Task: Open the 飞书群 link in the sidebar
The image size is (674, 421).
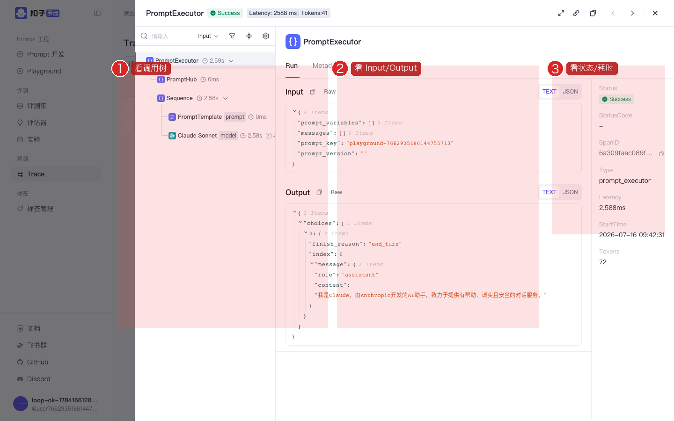Action: [x=56, y=345]
